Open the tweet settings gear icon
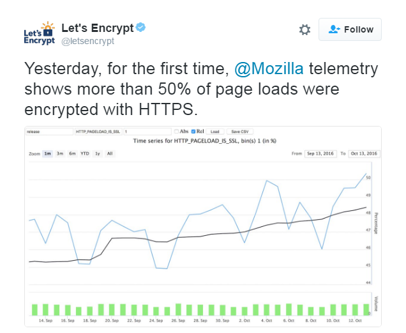 tap(304, 29)
